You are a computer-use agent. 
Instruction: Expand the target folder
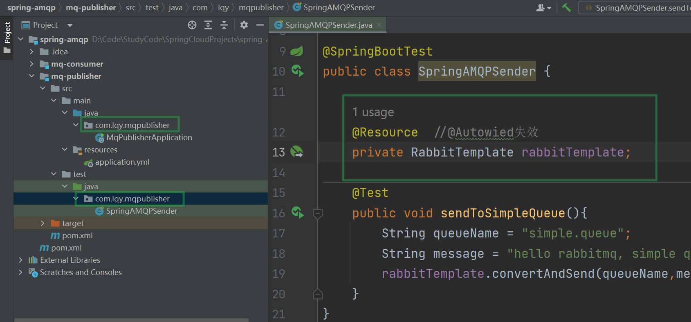(x=43, y=223)
